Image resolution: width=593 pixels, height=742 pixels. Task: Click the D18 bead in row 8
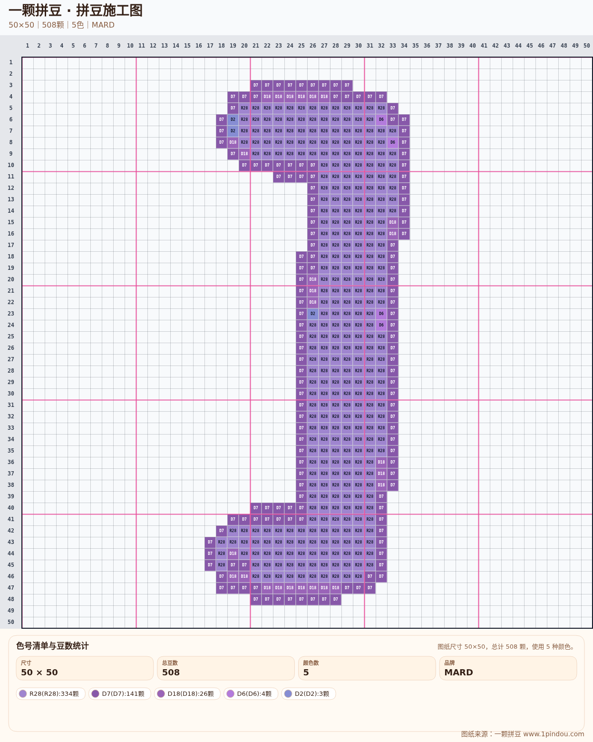233,142
